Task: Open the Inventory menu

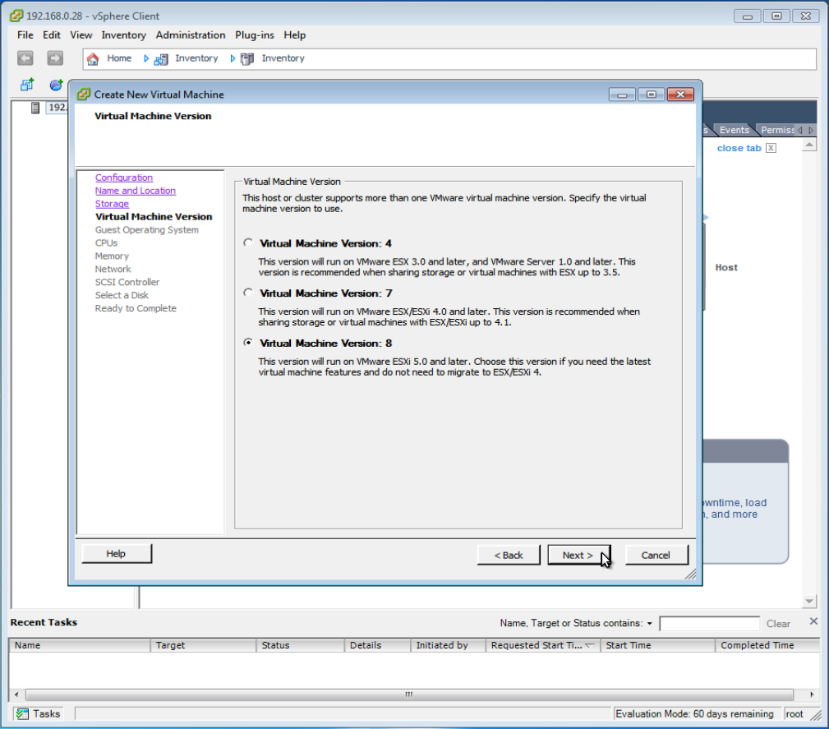Action: (124, 35)
